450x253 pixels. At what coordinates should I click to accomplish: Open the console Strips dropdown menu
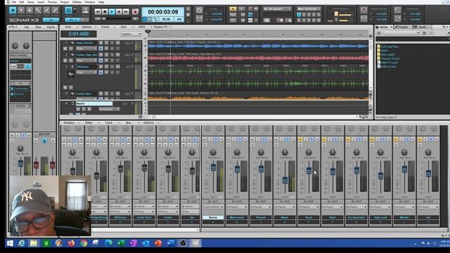click(x=91, y=123)
